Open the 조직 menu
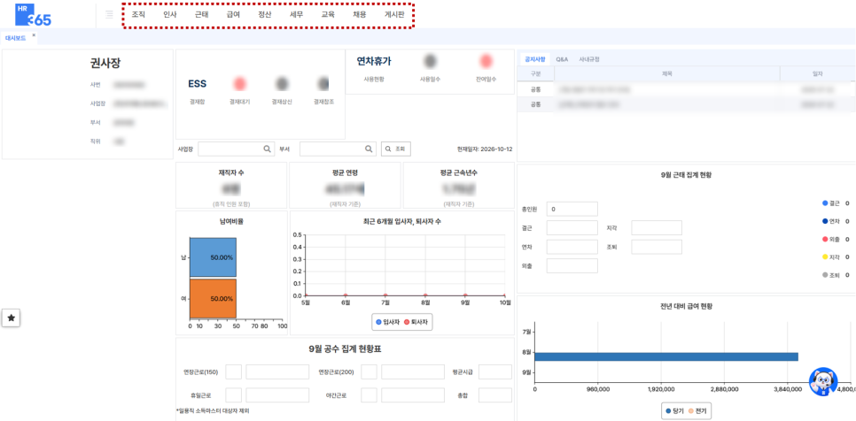This screenshot has width=856, height=421. coord(138,15)
